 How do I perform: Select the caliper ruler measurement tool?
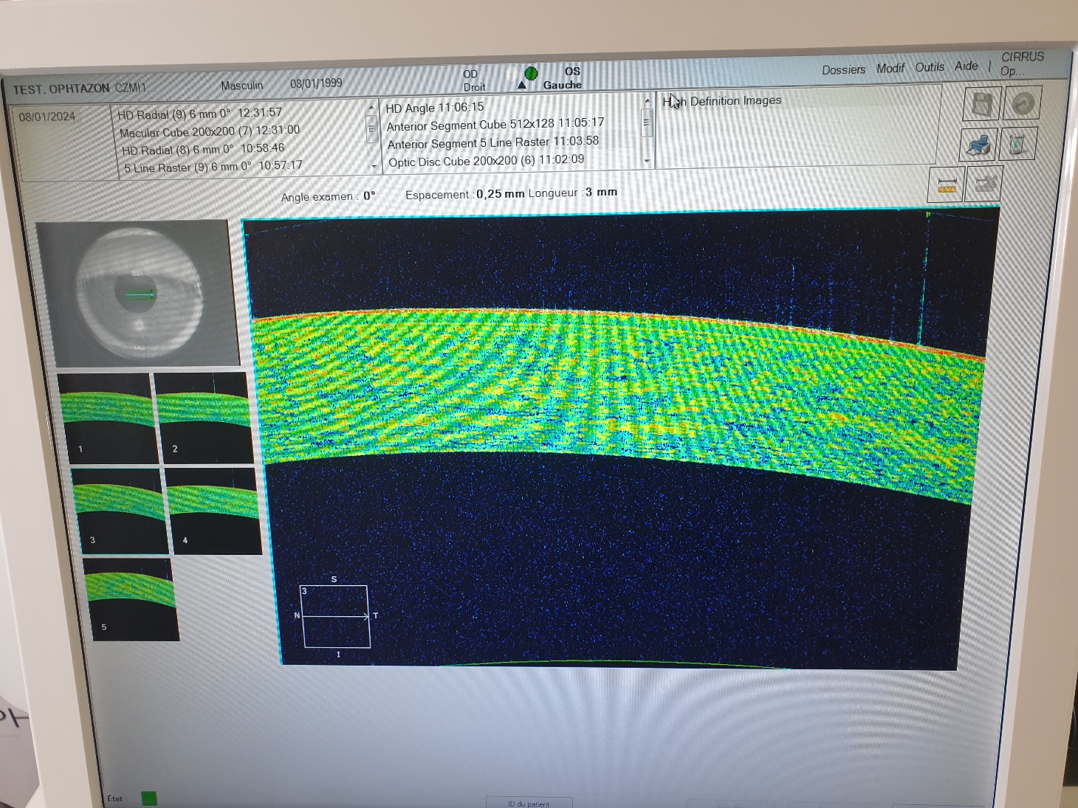click(946, 185)
